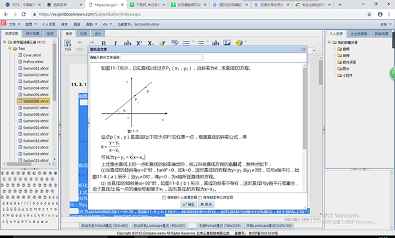The width and height of the screenshot is (395, 238).
Task: Click the insert image icon
Action: [227, 43]
